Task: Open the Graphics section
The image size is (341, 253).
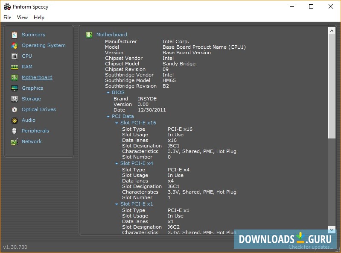Action: point(32,88)
